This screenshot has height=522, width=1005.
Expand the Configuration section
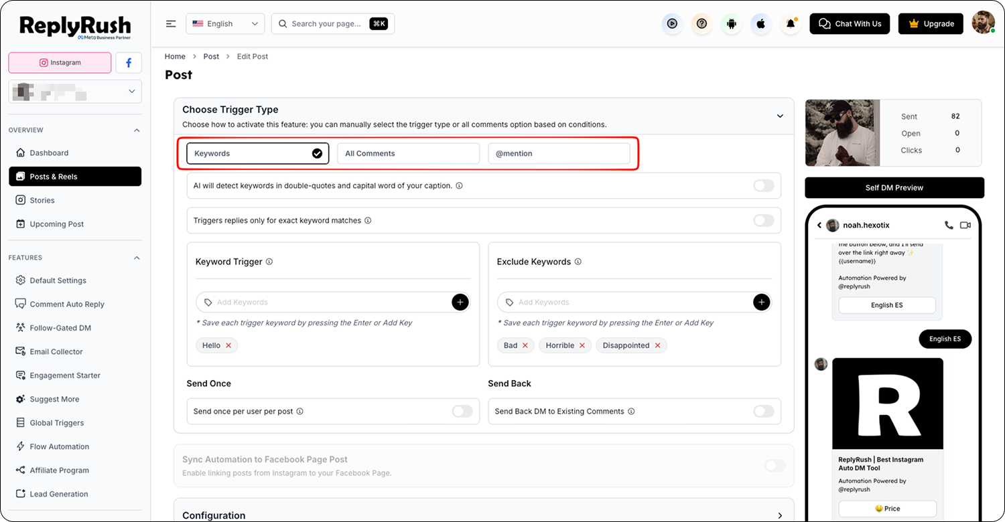[x=780, y=515]
